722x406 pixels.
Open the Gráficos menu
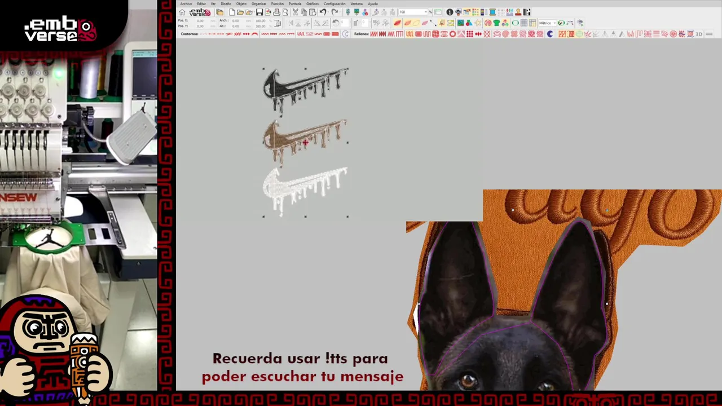[312, 4]
